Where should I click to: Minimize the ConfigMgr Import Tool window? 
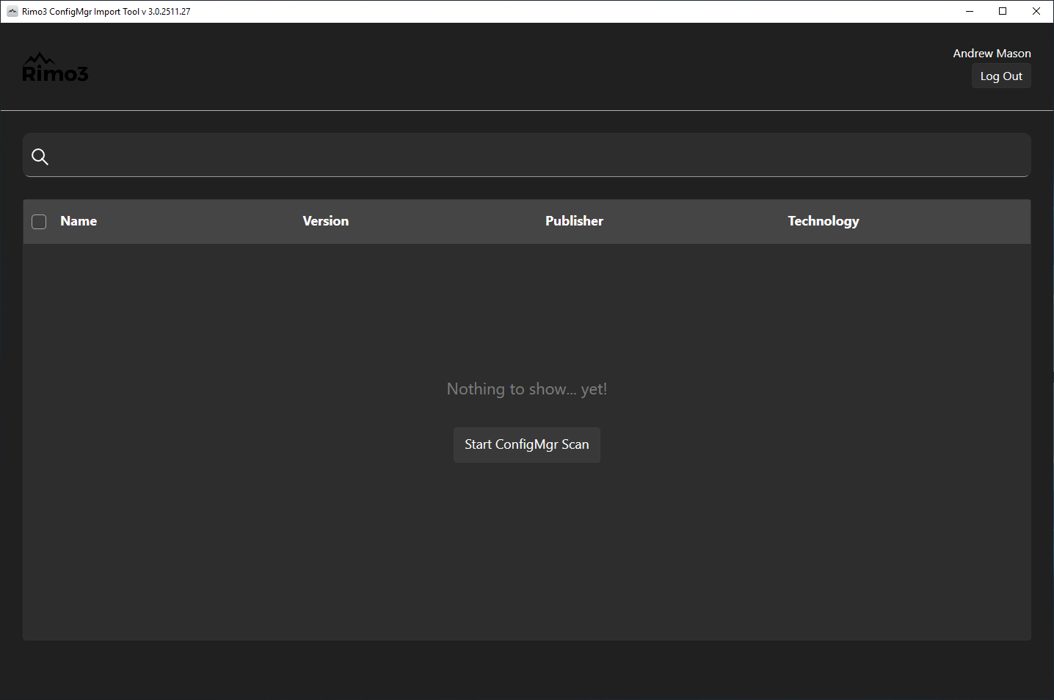coord(969,12)
